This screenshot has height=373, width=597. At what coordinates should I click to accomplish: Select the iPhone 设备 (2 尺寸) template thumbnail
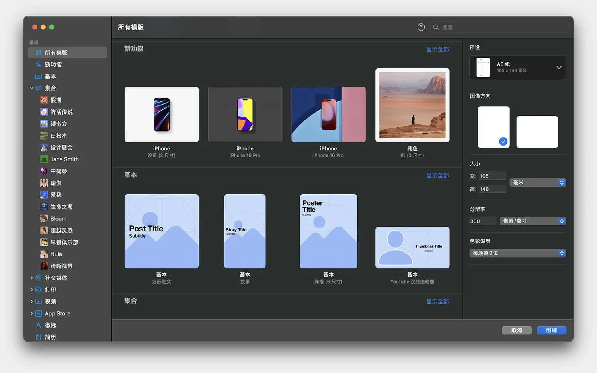point(162,115)
